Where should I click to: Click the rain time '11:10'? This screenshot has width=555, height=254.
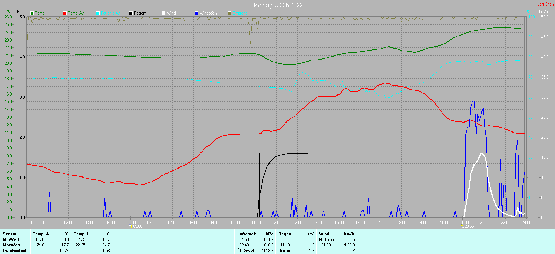click(x=285, y=245)
